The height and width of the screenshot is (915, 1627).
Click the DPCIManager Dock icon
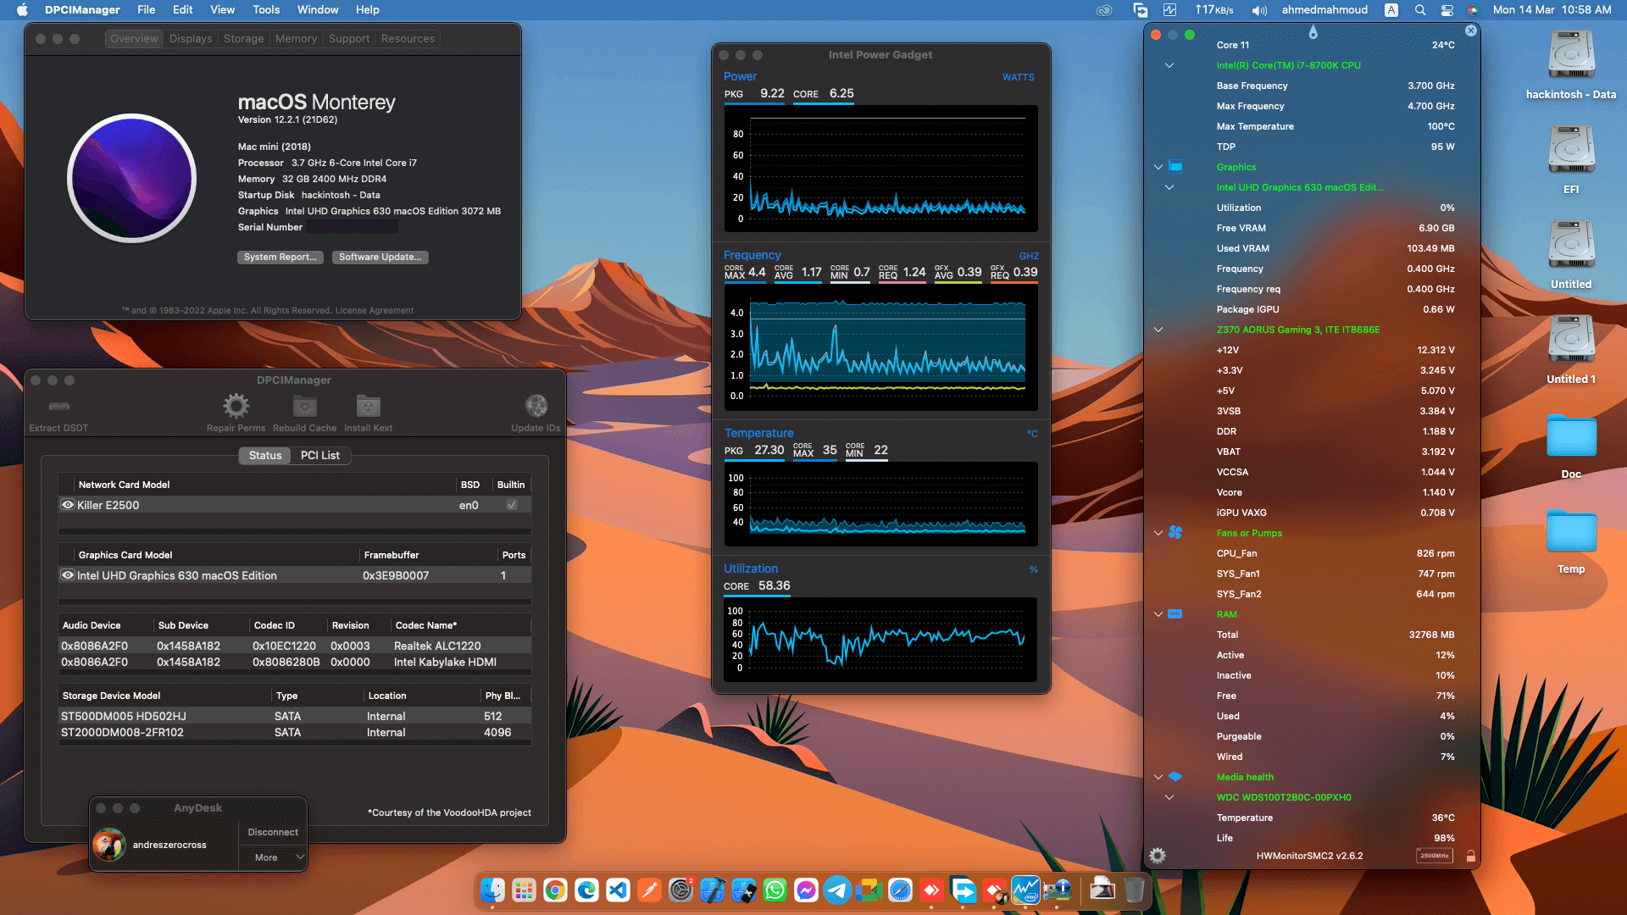[1057, 890]
